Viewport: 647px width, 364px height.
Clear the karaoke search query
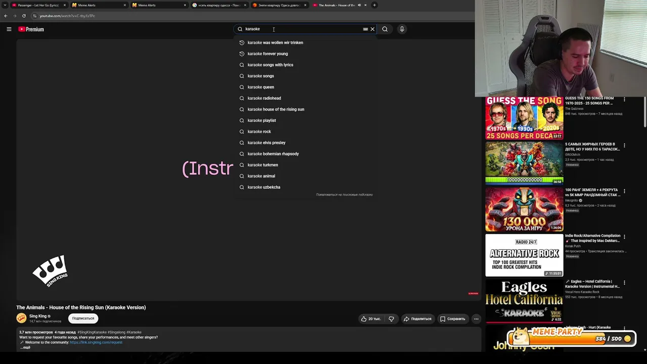[x=373, y=29]
